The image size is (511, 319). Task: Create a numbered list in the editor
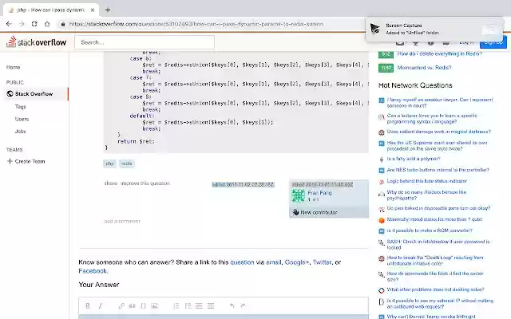(x=176, y=305)
